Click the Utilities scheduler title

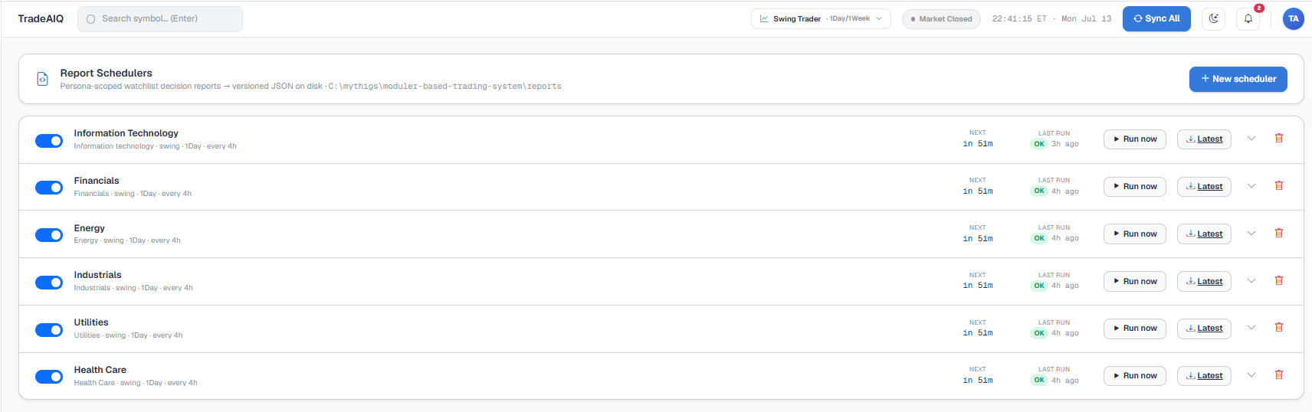tap(91, 322)
